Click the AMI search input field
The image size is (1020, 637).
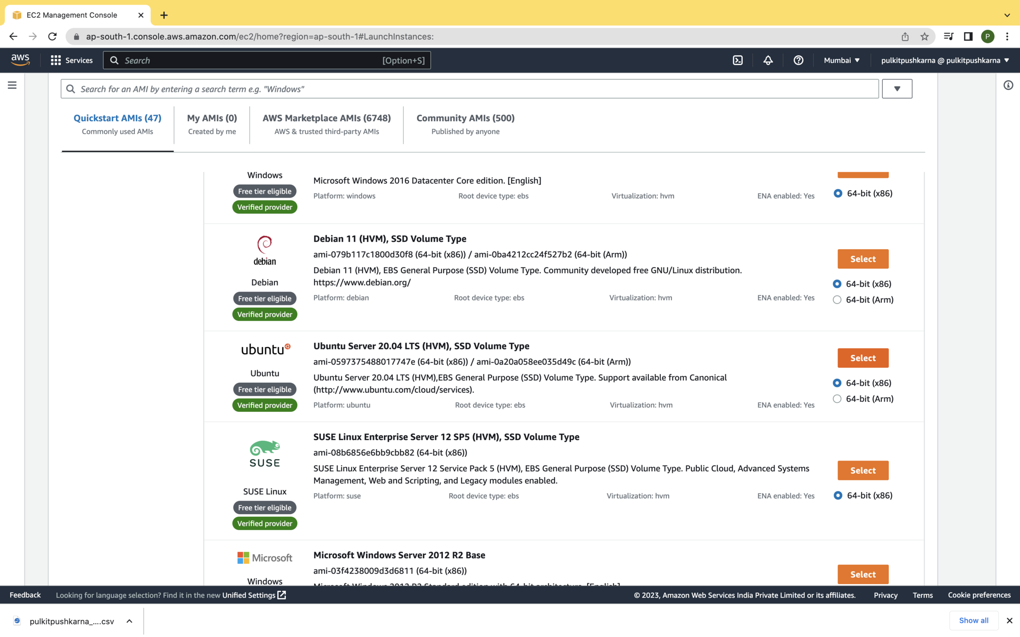tap(472, 89)
